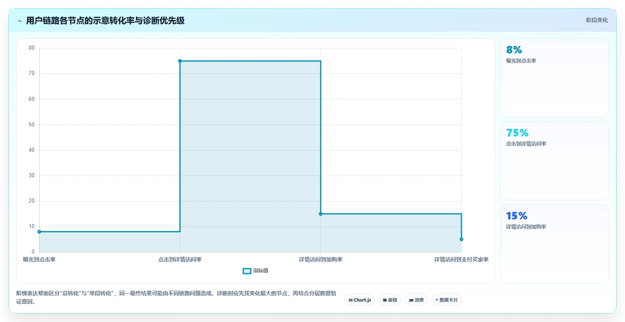Open the 数据卡片 chip
Image resolution: width=625 pixels, height=322 pixels.
(x=446, y=300)
